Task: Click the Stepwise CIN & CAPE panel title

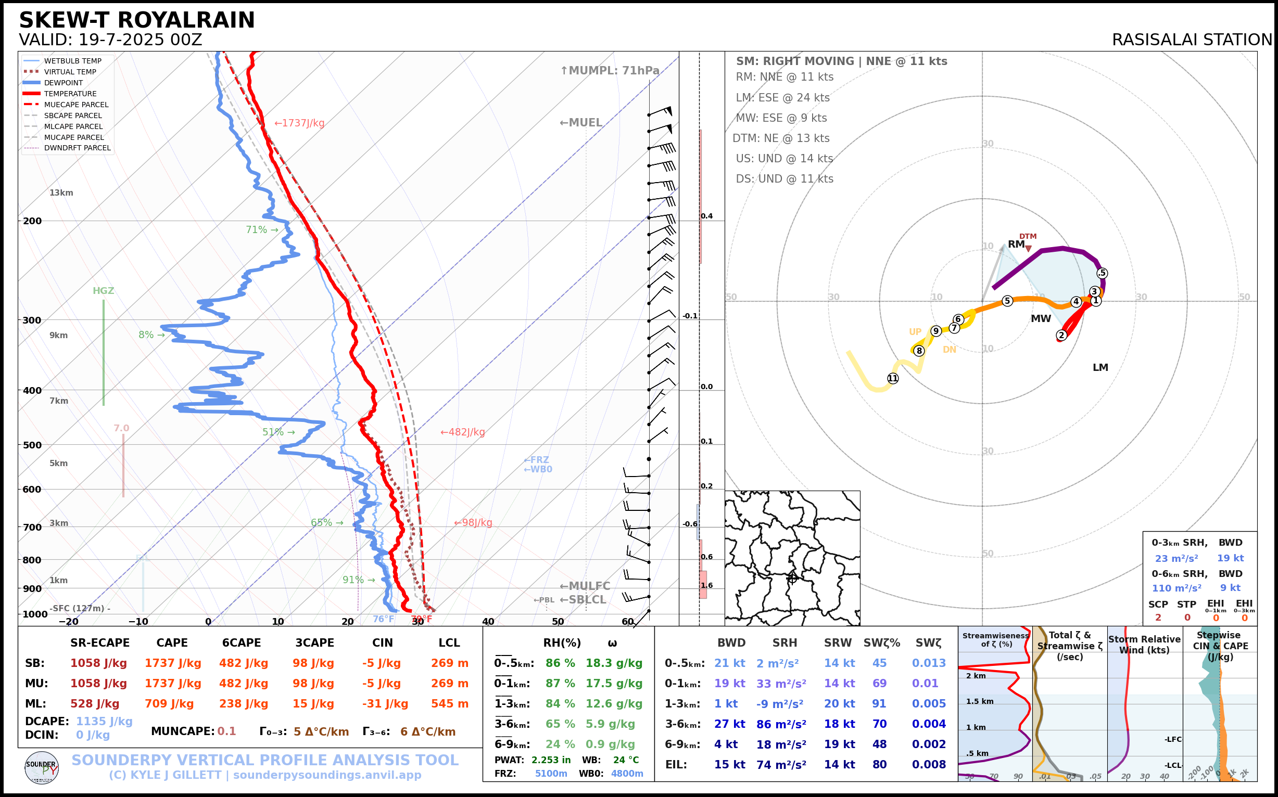Action: coord(1220,646)
